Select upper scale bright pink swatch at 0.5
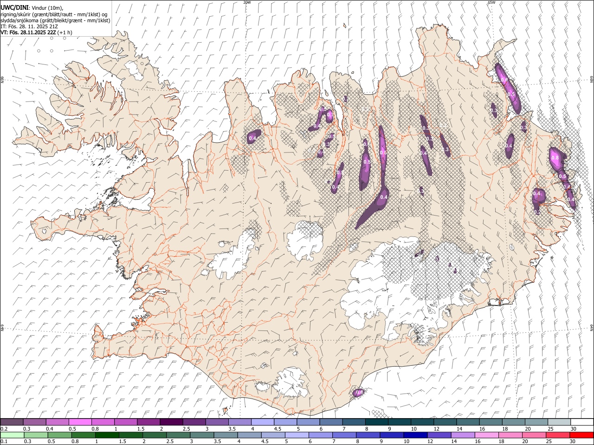 80,422
